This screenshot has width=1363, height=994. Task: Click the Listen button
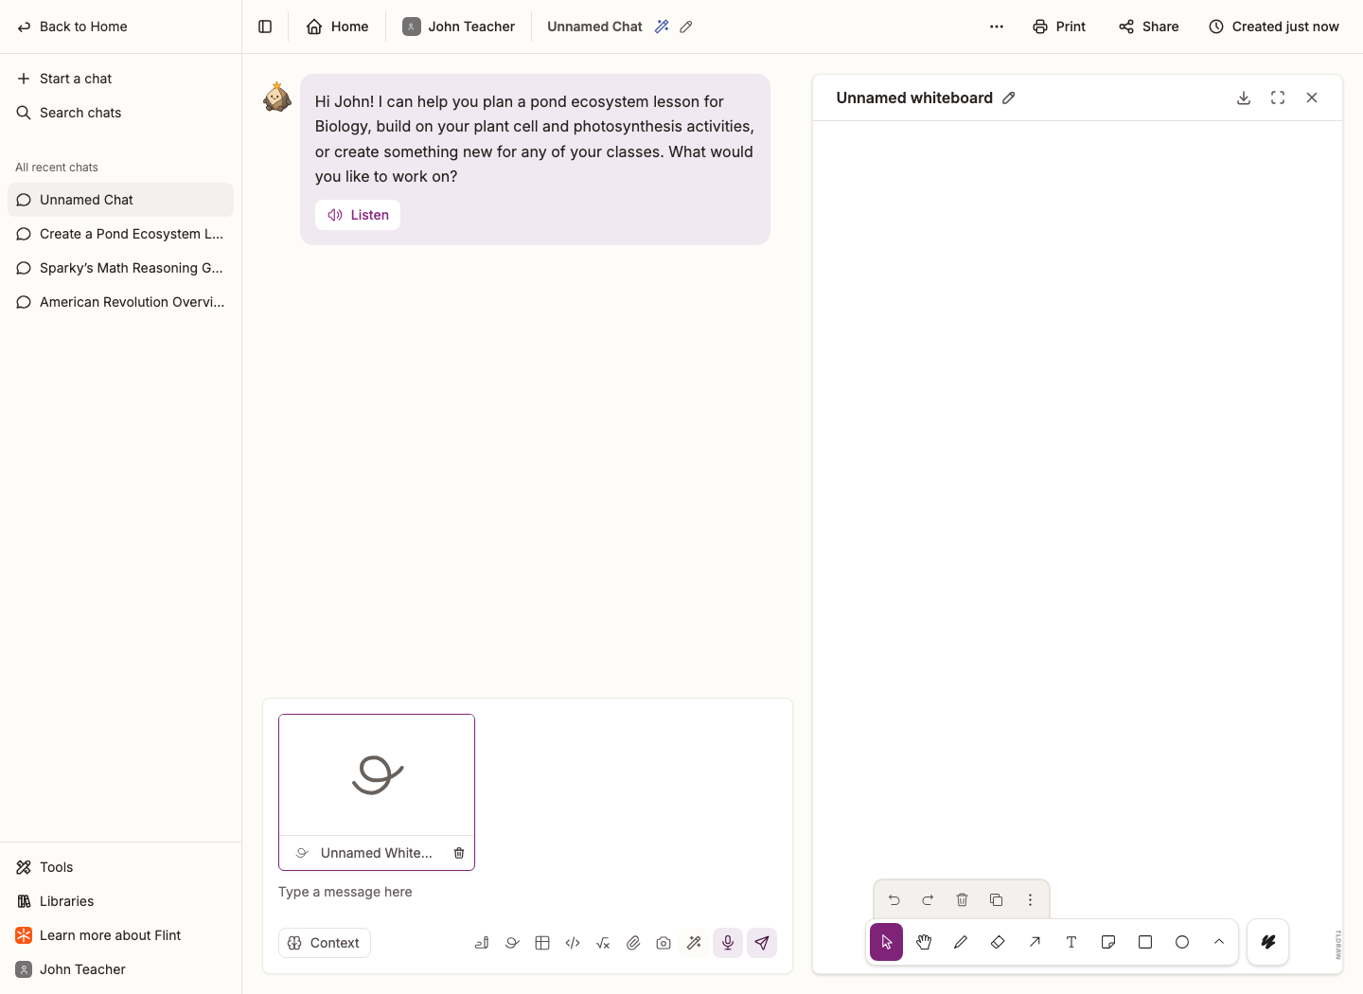[x=358, y=215]
